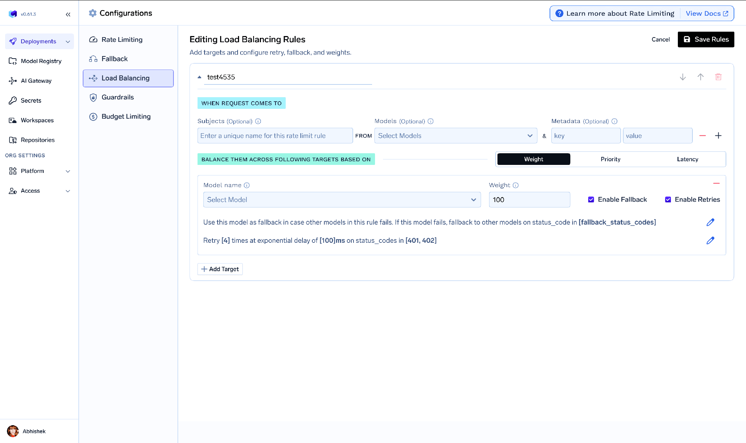Click the Repositories icon
This screenshot has height=443, width=746.
click(13, 140)
